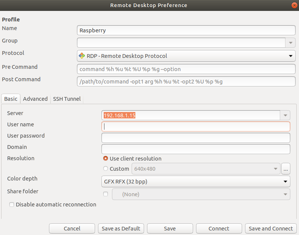Select the Basic tab
The height and width of the screenshot is (235, 299).
(x=11, y=99)
